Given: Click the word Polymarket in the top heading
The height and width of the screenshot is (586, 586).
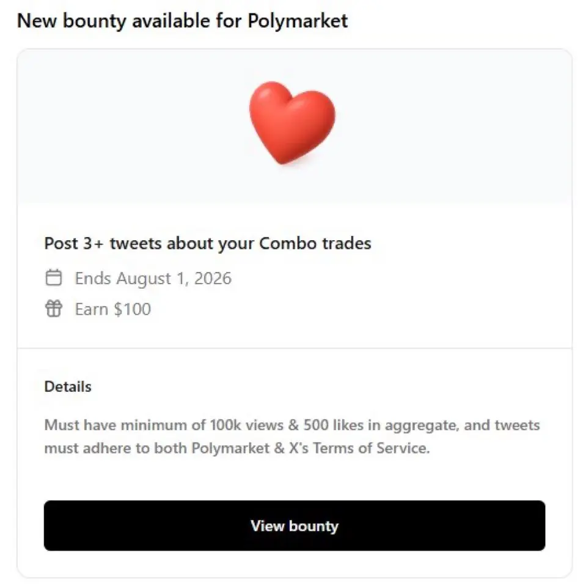Looking at the screenshot, I should (298, 21).
